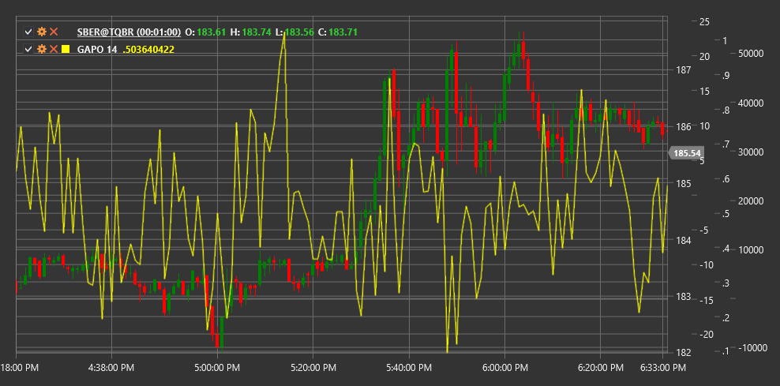Click the 5:00:00 PM time axis label
Viewport: 780px width, 386px height.
tap(218, 368)
